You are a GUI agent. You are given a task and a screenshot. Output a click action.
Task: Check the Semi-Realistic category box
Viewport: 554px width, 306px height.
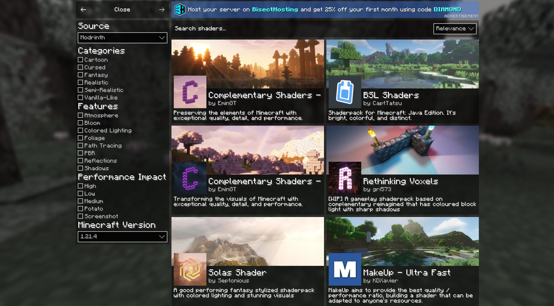[x=80, y=90]
